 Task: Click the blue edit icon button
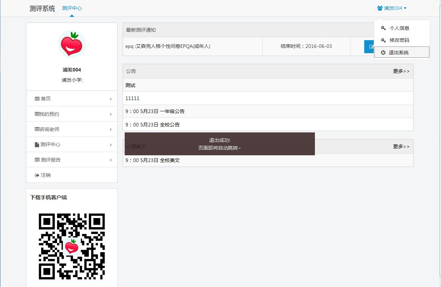click(369, 46)
